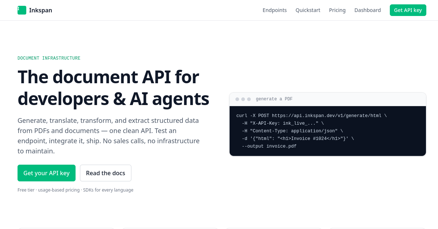The width and height of the screenshot is (438, 229).
Task: Click the curl -X POST command line
Action: click(311, 116)
